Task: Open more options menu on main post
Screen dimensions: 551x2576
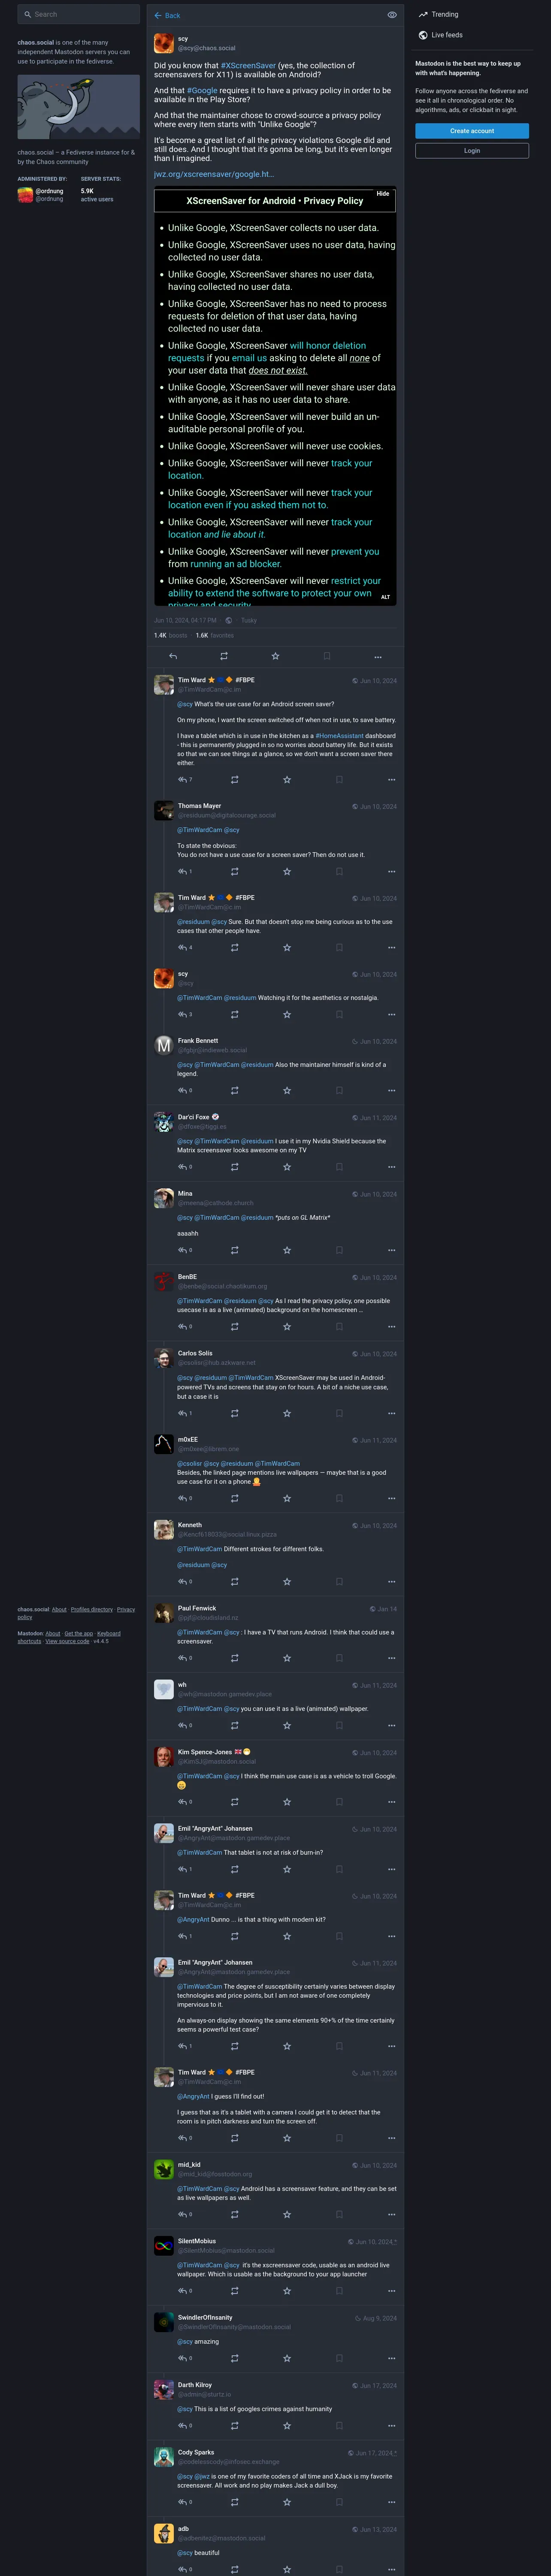Action: pyautogui.click(x=378, y=657)
